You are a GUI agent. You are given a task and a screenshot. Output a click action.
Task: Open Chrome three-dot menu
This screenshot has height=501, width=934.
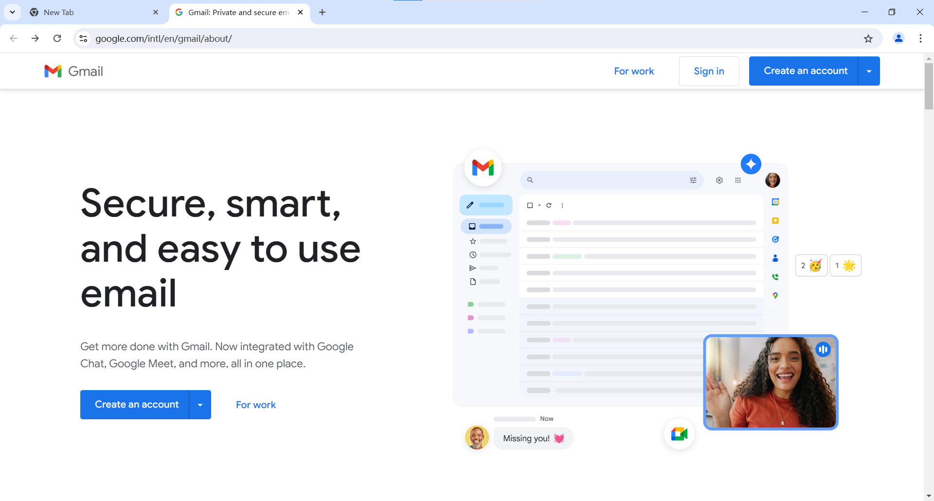tap(920, 38)
